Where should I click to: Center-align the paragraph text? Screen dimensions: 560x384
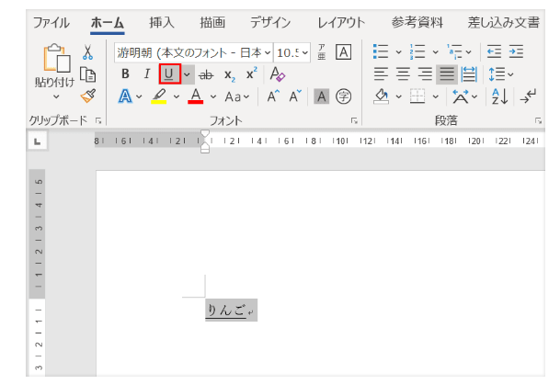[403, 74]
